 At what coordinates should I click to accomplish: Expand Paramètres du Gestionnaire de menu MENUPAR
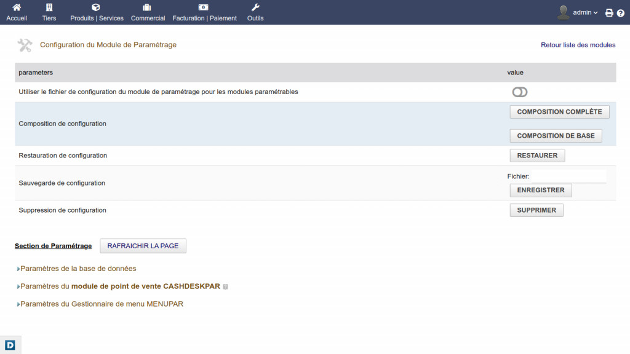coord(100,304)
